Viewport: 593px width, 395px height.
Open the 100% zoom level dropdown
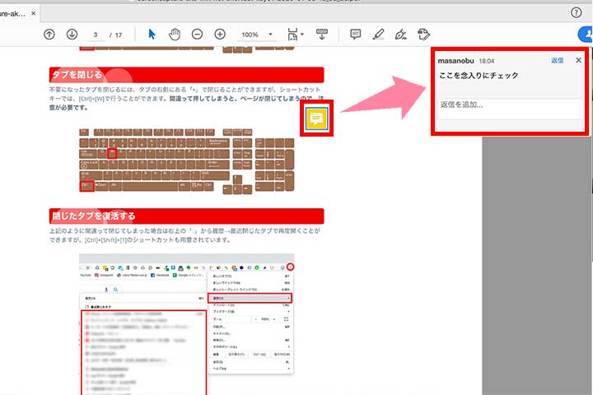[x=259, y=35]
